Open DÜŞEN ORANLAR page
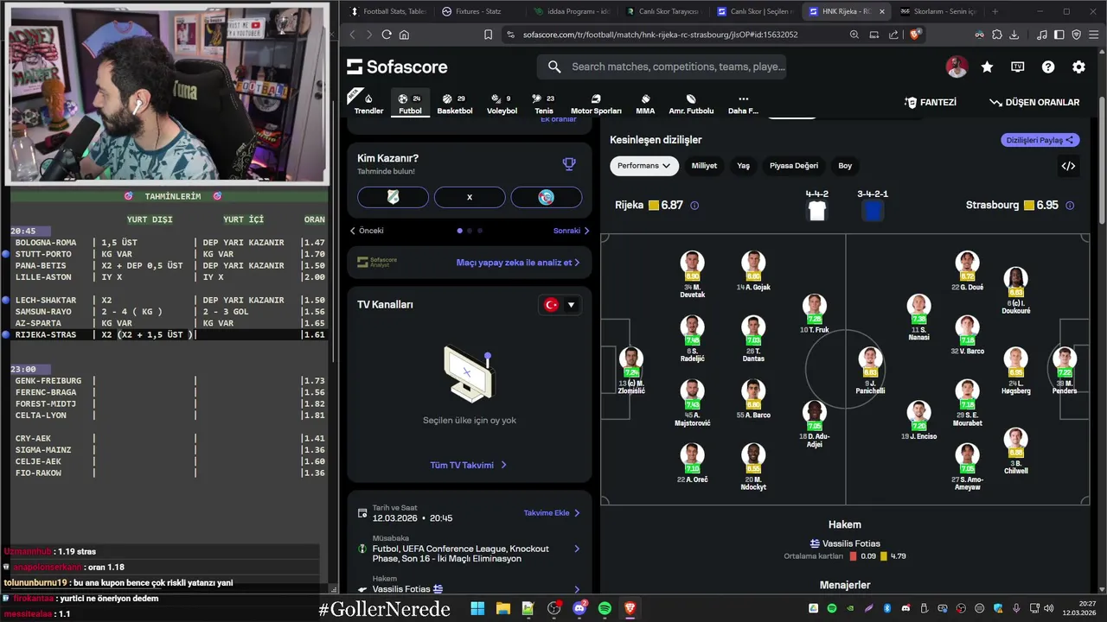1107x622 pixels. [x=1034, y=102]
